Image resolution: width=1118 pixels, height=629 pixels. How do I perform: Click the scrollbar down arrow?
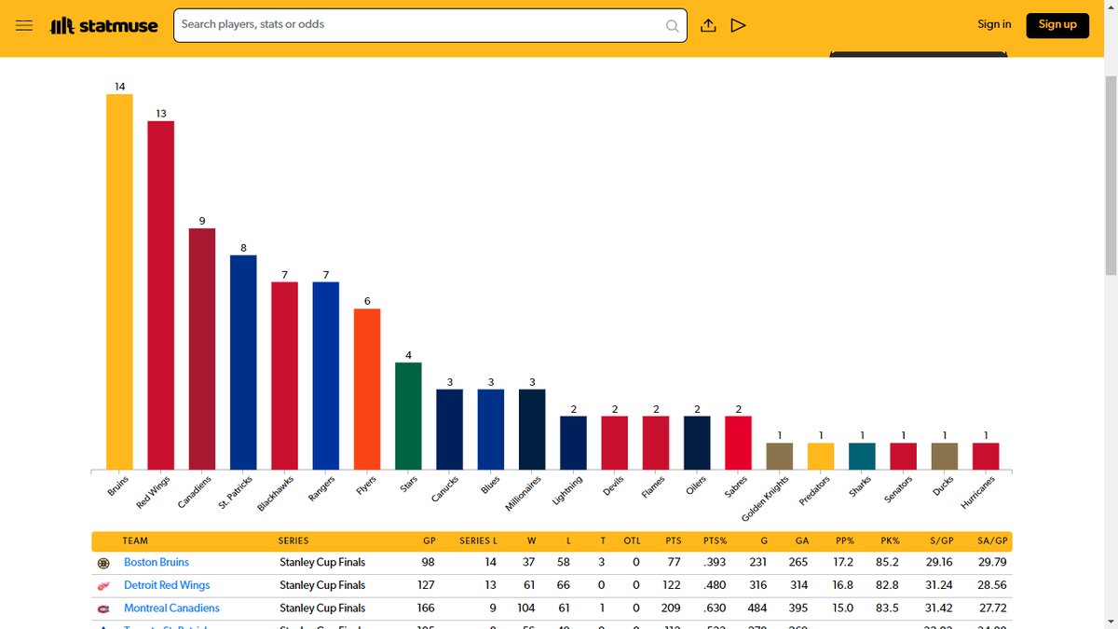click(1110, 622)
